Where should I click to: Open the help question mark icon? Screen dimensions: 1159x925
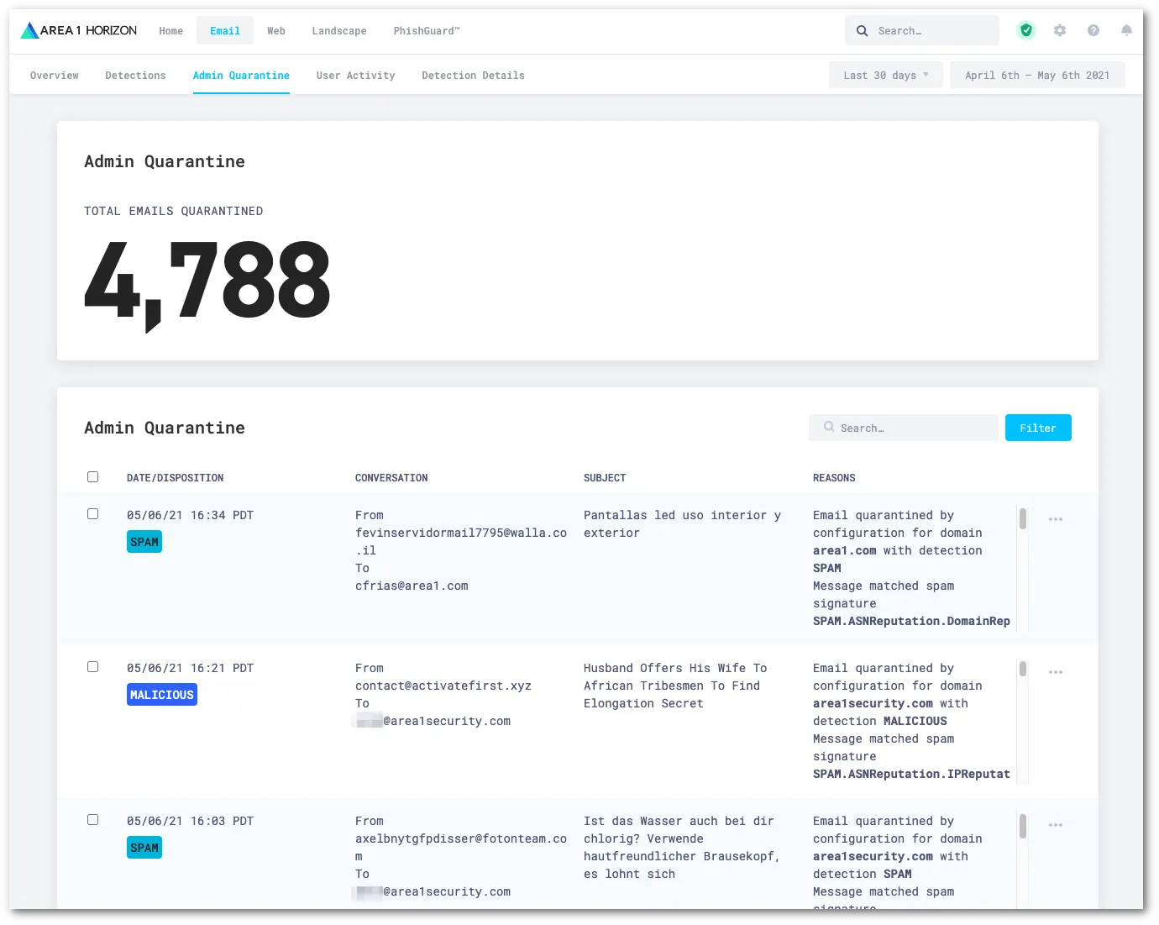click(1093, 30)
